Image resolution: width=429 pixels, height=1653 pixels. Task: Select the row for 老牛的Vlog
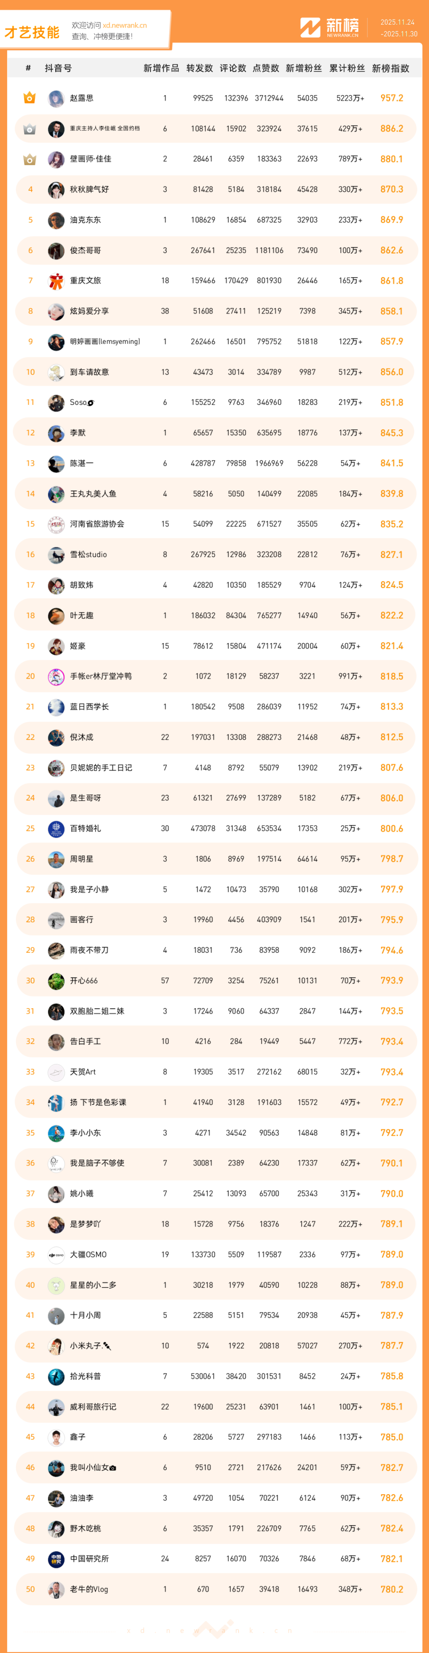[215, 1589]
